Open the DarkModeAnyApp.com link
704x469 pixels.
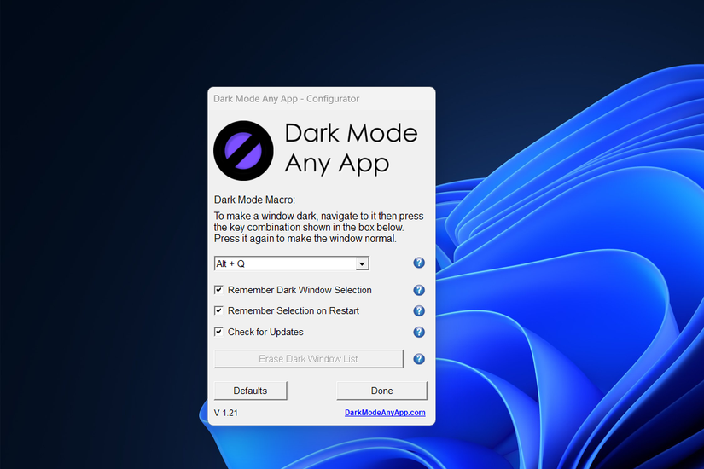385,413
